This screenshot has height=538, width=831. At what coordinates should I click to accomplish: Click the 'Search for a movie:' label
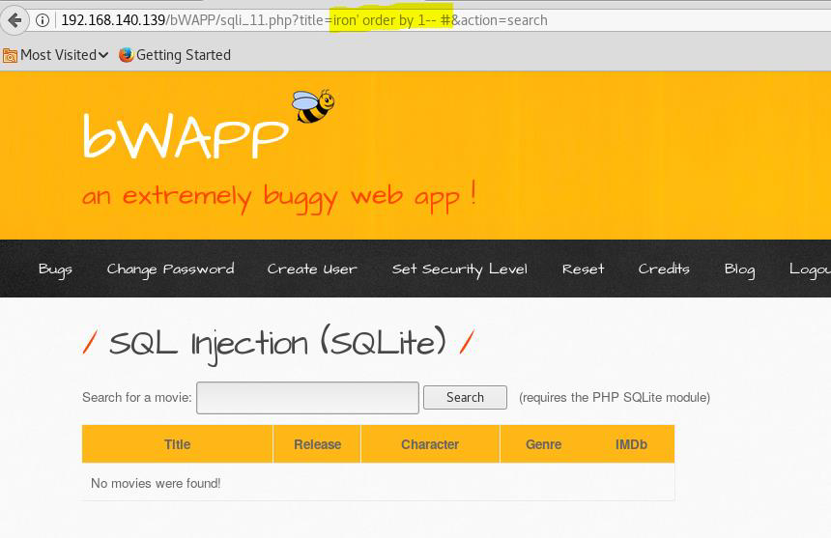137,397
